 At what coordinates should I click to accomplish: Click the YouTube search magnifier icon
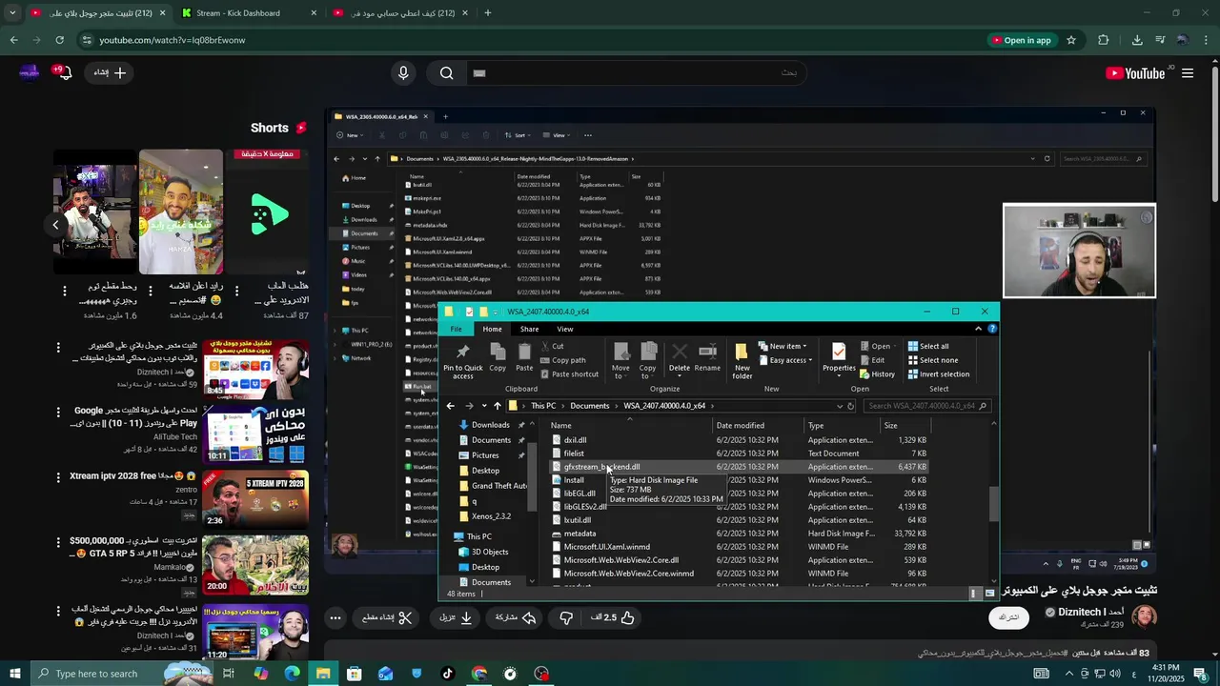[x=446, y=73]
